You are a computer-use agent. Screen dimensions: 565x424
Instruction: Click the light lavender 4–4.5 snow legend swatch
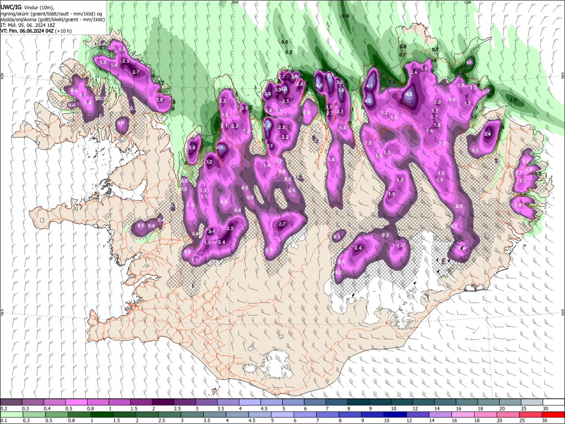tap(250, 402)
